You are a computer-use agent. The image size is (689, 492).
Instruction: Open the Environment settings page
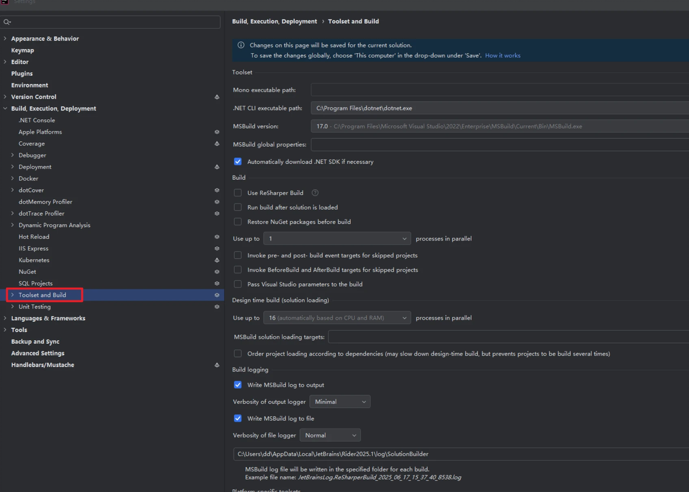point(29,86)
